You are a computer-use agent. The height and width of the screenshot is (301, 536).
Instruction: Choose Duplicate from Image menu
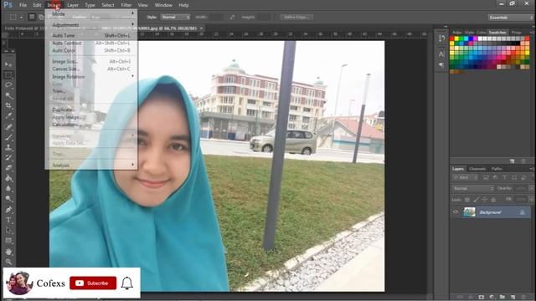pos(92,110)
